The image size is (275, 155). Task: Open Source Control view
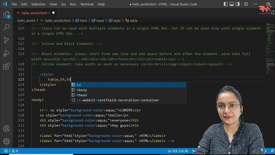(6, 40)
